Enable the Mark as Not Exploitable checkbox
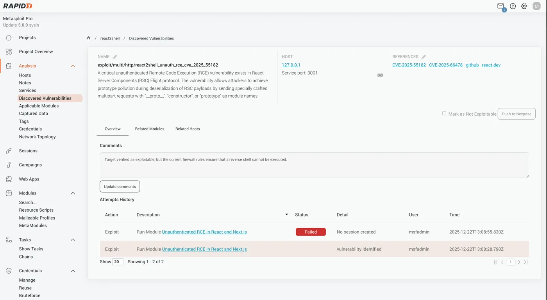 click(444, 114)
